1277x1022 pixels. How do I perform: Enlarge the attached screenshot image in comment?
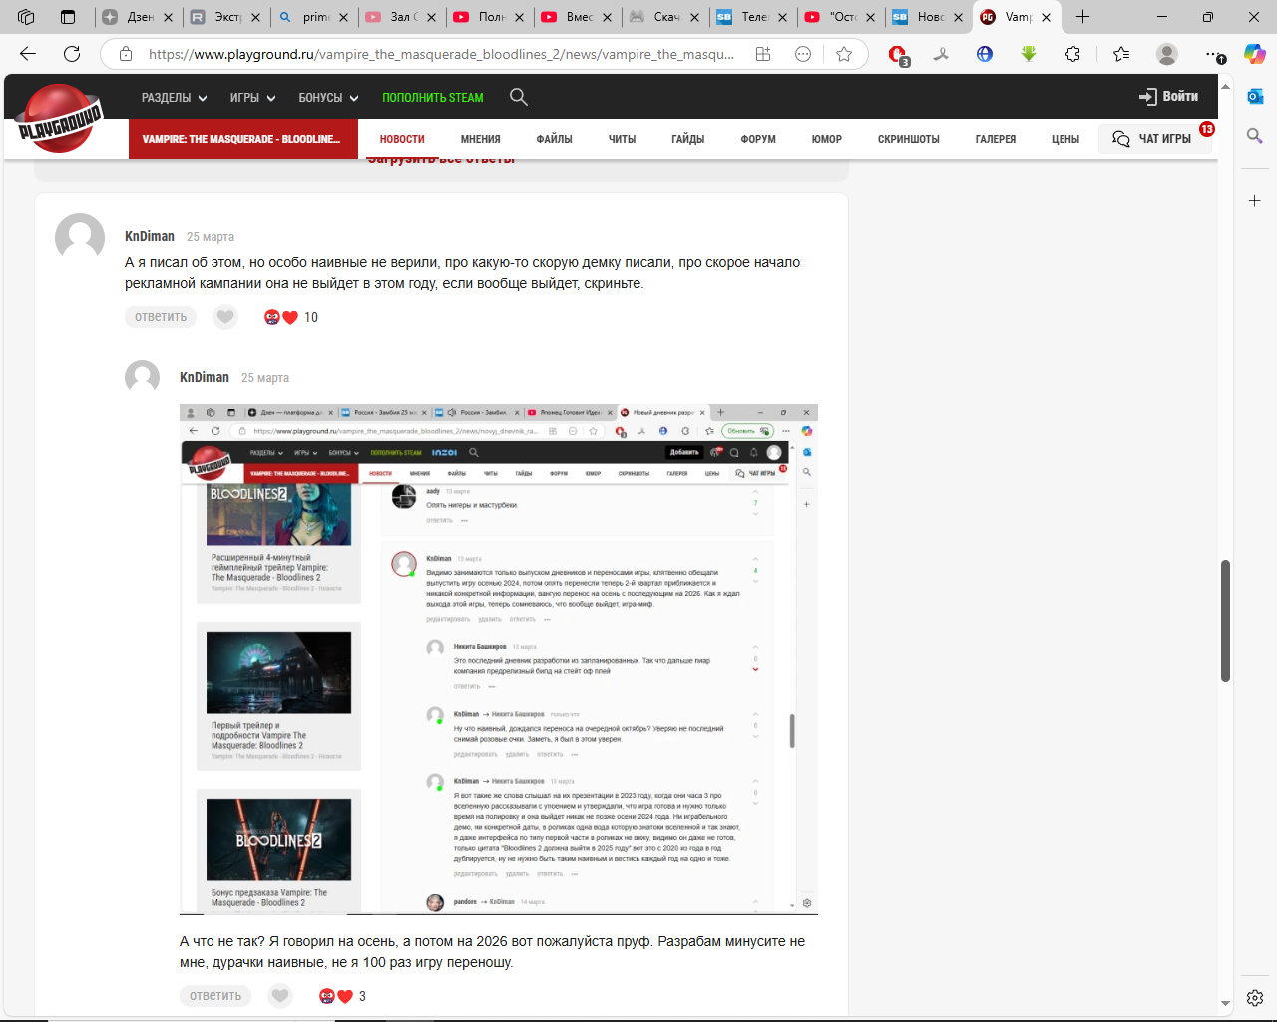pyautogui.click(x=499, y=660)
